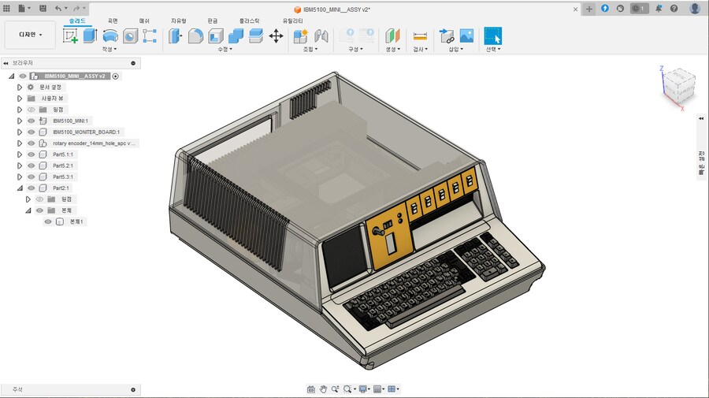The image size is (709, 398).
Task: Hide the 본체1 body
Action: click(x=48, y=221)
